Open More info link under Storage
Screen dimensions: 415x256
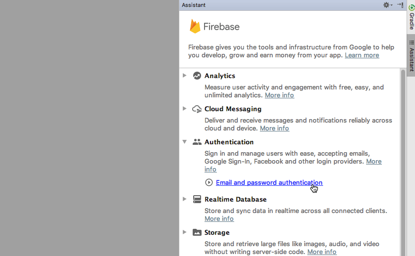[322, 252]
